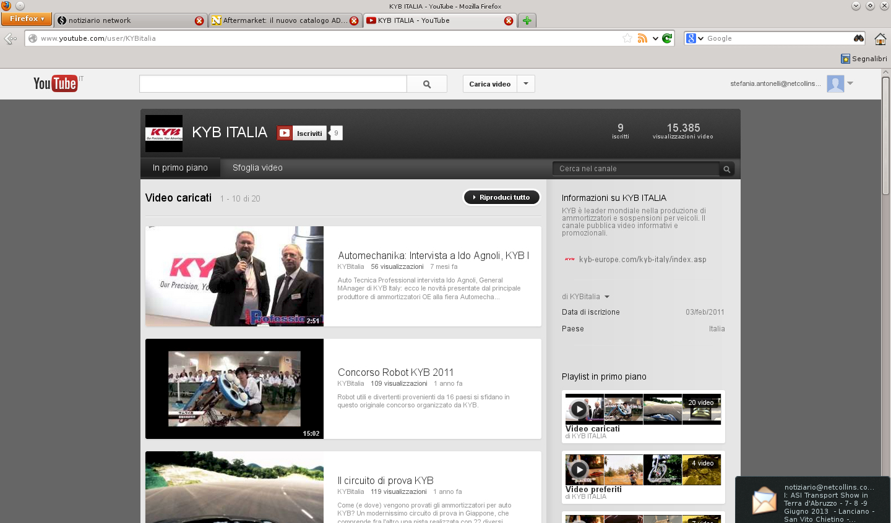Play the Video preferiti playlist thumbnail strip
The height and width of the screenshot is (523, 891).
tap(643, 470)
